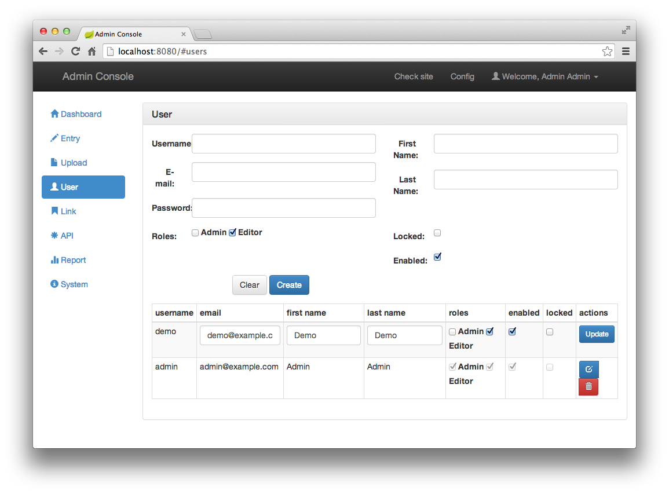Open Dashboard in the sidebar
This screenshot has width=669, height=494.
76,114
